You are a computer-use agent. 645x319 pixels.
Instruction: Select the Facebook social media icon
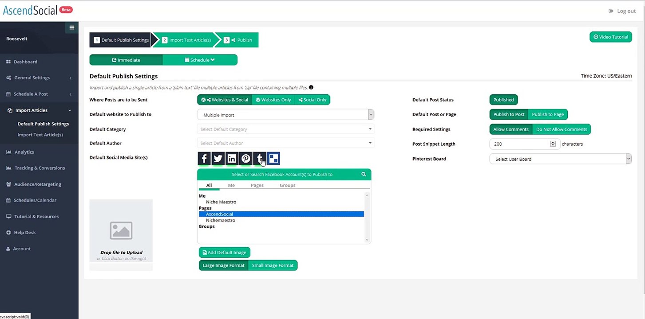coord(204,159)
